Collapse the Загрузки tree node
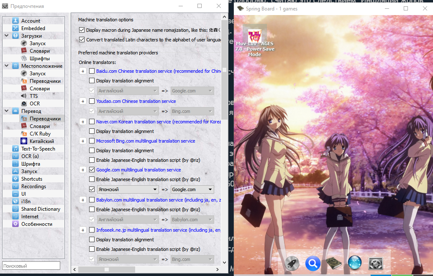This screenshot has width=433, height=276. [x=7, y=36]
